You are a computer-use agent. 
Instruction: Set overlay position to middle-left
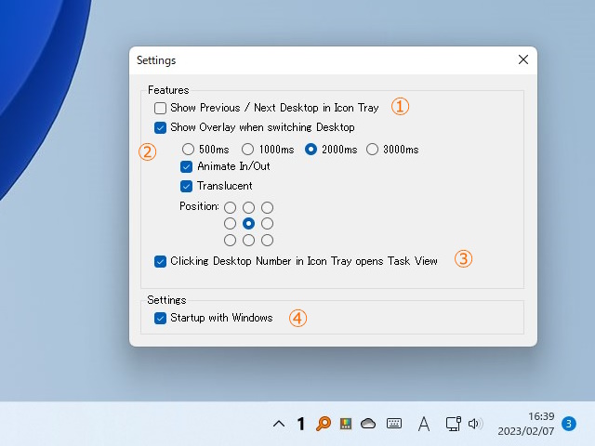230,223
